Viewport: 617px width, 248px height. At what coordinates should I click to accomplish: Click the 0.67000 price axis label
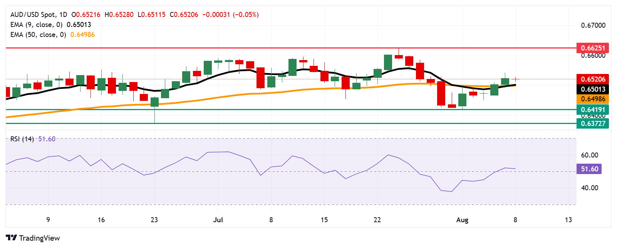(x=593, y=25)
